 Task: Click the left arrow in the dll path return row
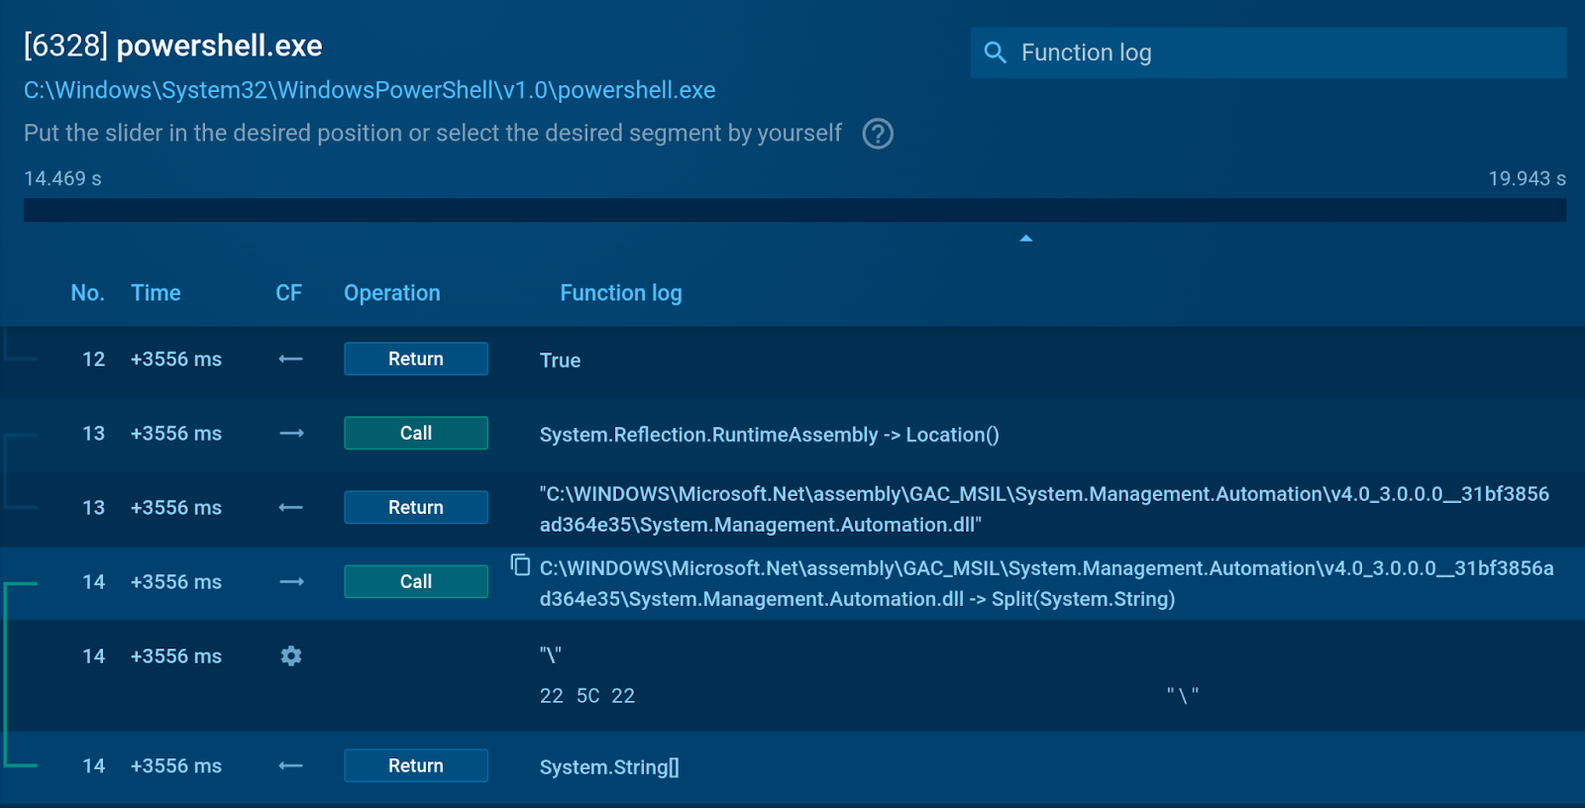pos(290,507)
